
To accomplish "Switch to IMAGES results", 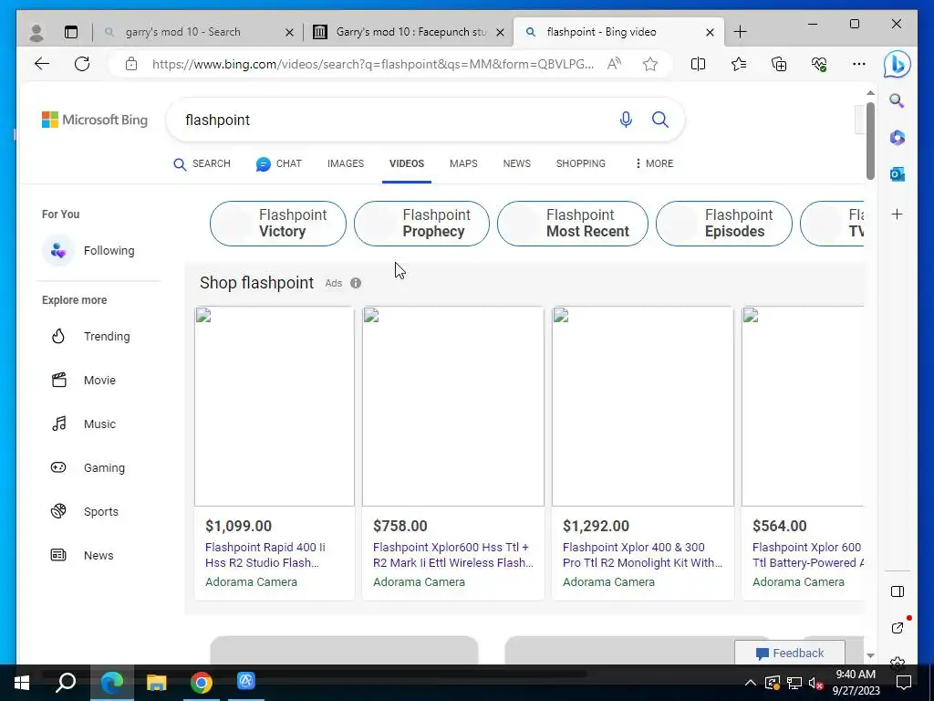I will point(346,163).
